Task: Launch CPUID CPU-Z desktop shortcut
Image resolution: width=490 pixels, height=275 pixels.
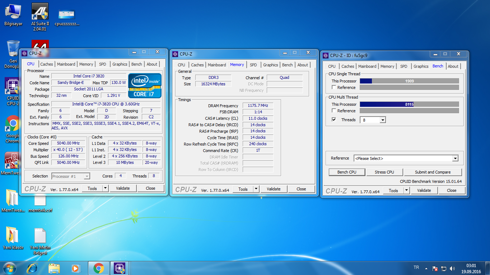Action: pyautogui.click(x=13, y=91)
